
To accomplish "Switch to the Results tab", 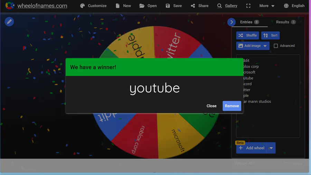I will click(x=286, y=22).
